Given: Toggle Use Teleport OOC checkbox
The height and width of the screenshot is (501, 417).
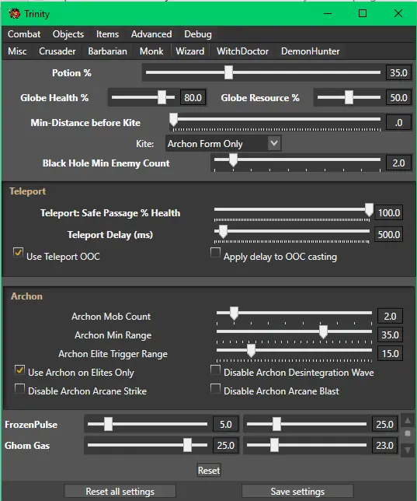Looking at the screenshot, I should 18,252.
